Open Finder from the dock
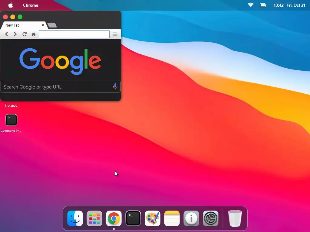This screenshot has height=232, width=310. click(75, 218)
